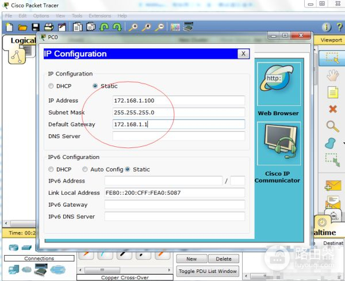Select the Static IPv4 radio button
Image resolution: width=345 pixels, height=281 pixels.
pyautogui.click(x=95, y=86)
